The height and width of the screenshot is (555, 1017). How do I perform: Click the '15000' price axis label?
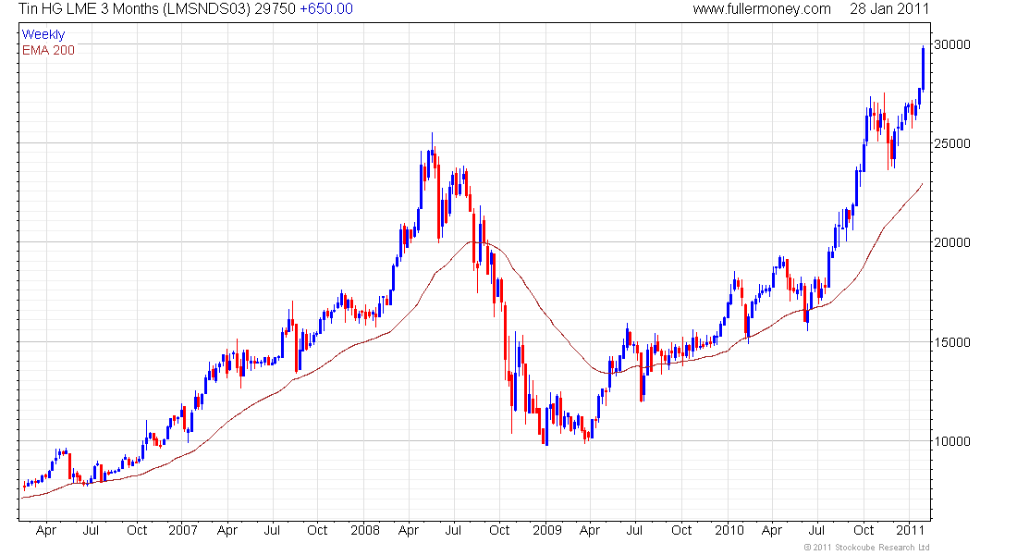[x=952, y=342]
